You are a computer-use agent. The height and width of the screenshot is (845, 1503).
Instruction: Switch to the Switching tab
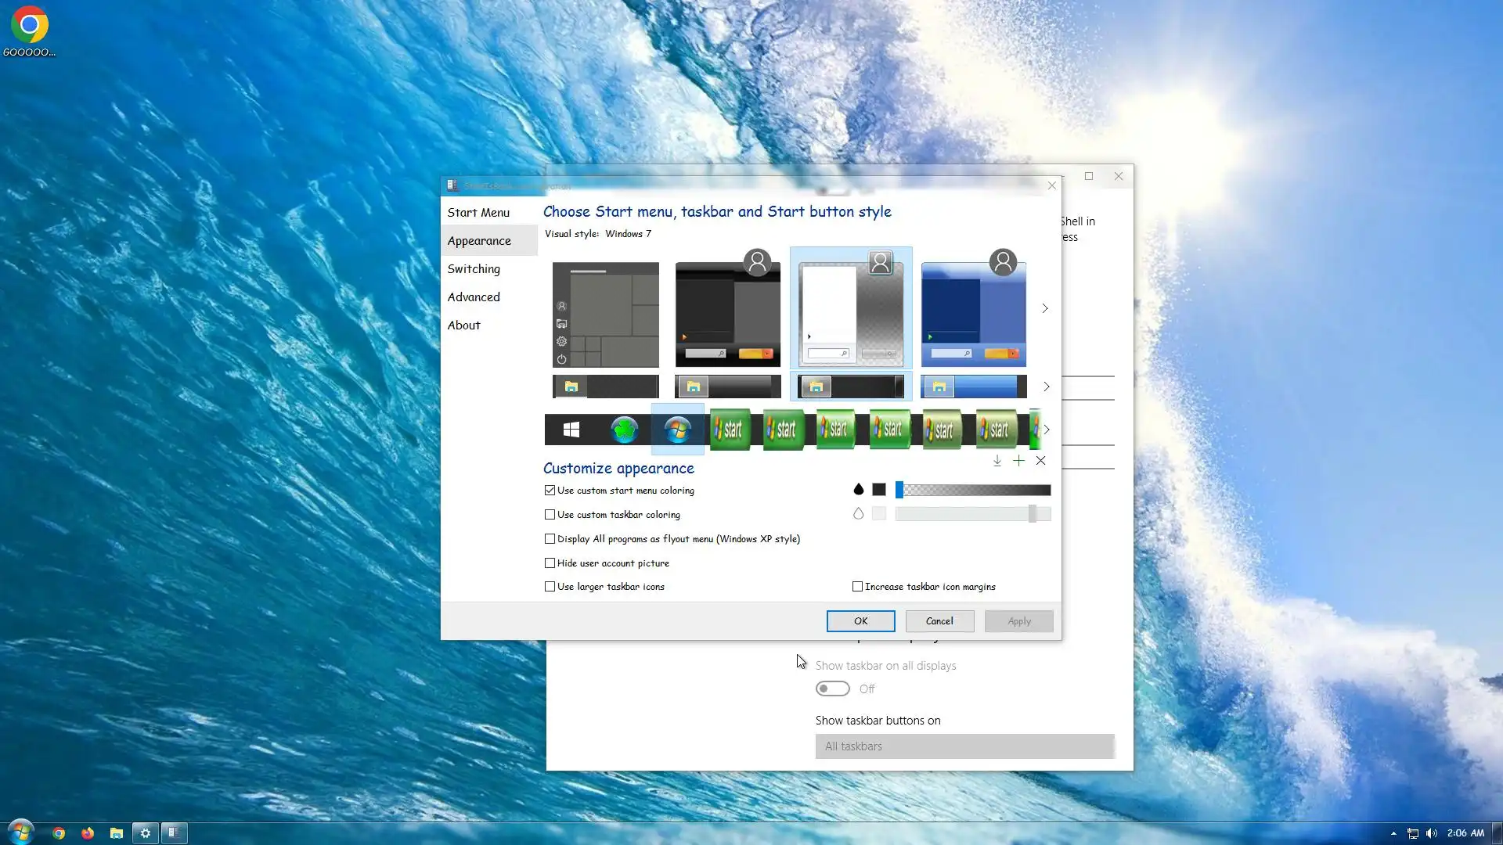pos(474,269)
